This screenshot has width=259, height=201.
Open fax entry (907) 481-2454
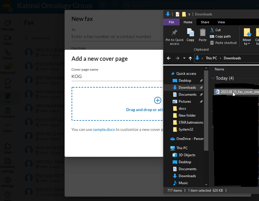[44, 136]
